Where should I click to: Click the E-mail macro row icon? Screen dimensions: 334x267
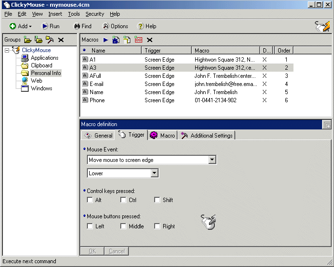[x=85, y=84]
